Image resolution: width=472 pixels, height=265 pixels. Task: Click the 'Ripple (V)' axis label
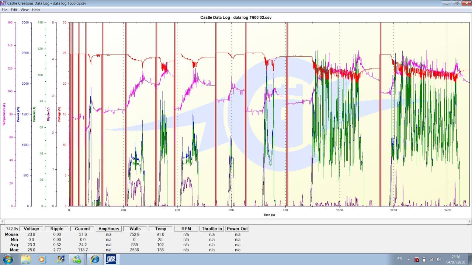coord(48,114)
